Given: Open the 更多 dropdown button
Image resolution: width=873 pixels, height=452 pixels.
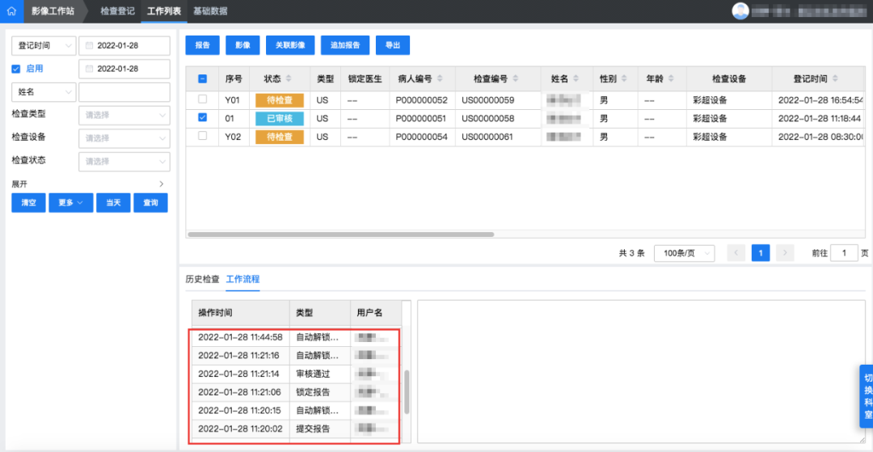Looking at the screenshot, I should coord(70,203).
